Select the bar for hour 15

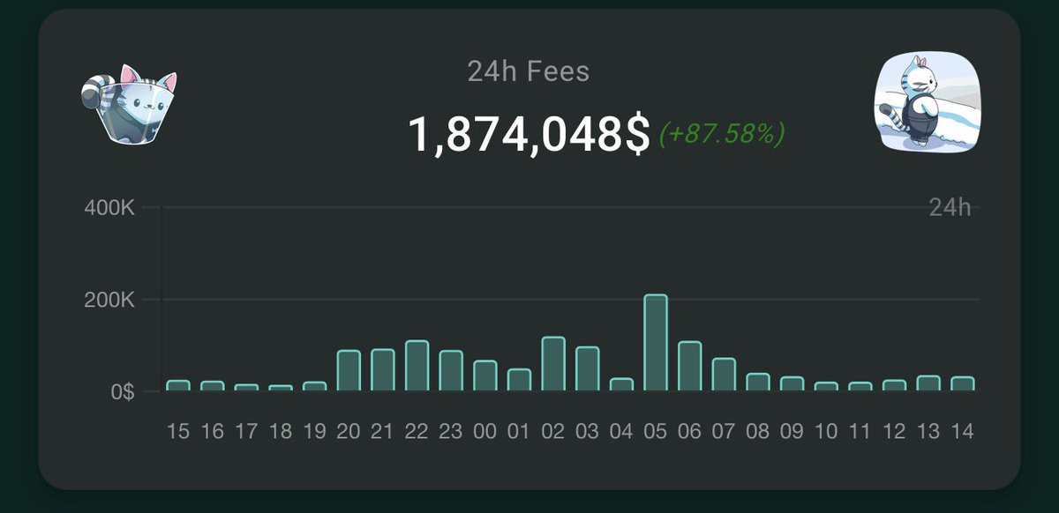[178, 385]
